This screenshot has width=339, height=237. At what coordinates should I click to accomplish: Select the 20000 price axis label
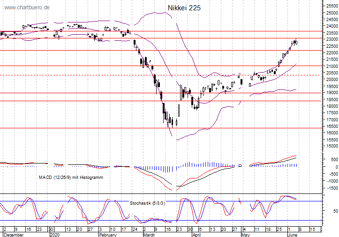(x=332, y=79)
